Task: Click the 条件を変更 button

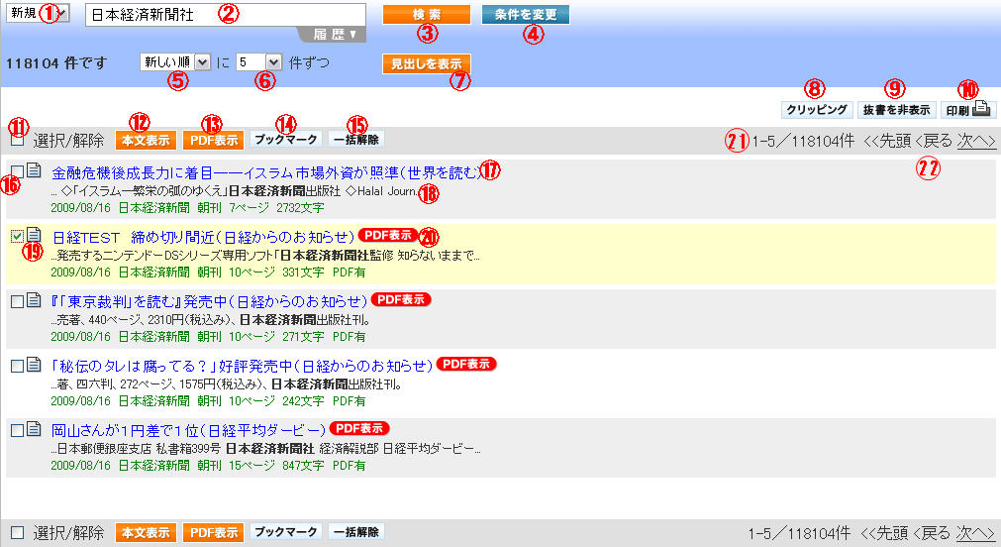Action: (526, 14)
